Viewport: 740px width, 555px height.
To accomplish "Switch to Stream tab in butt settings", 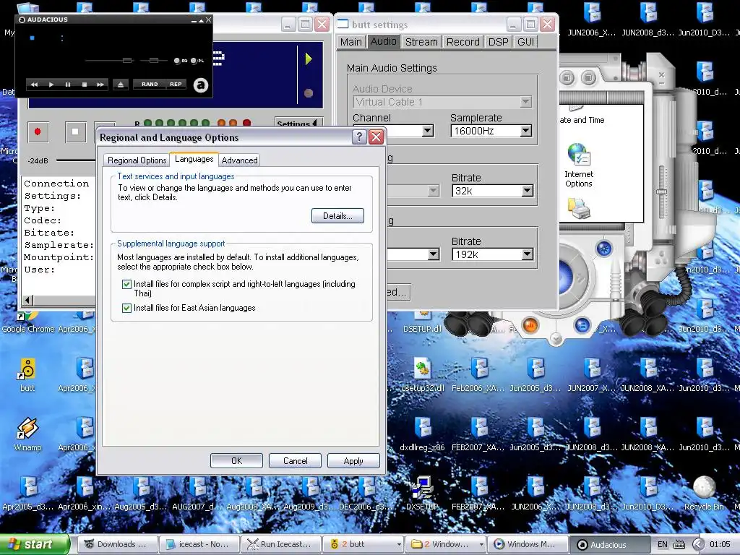I will click(421, 42).
